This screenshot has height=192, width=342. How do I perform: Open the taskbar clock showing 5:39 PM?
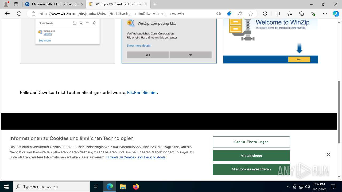point(319,187)
